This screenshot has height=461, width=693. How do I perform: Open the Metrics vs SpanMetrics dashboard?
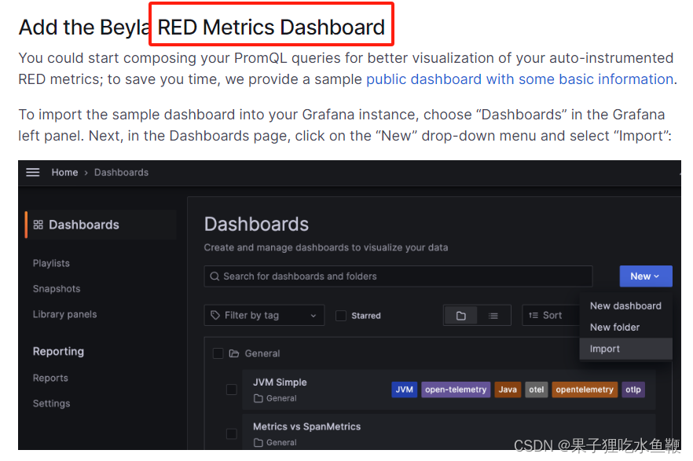[306, 426]
